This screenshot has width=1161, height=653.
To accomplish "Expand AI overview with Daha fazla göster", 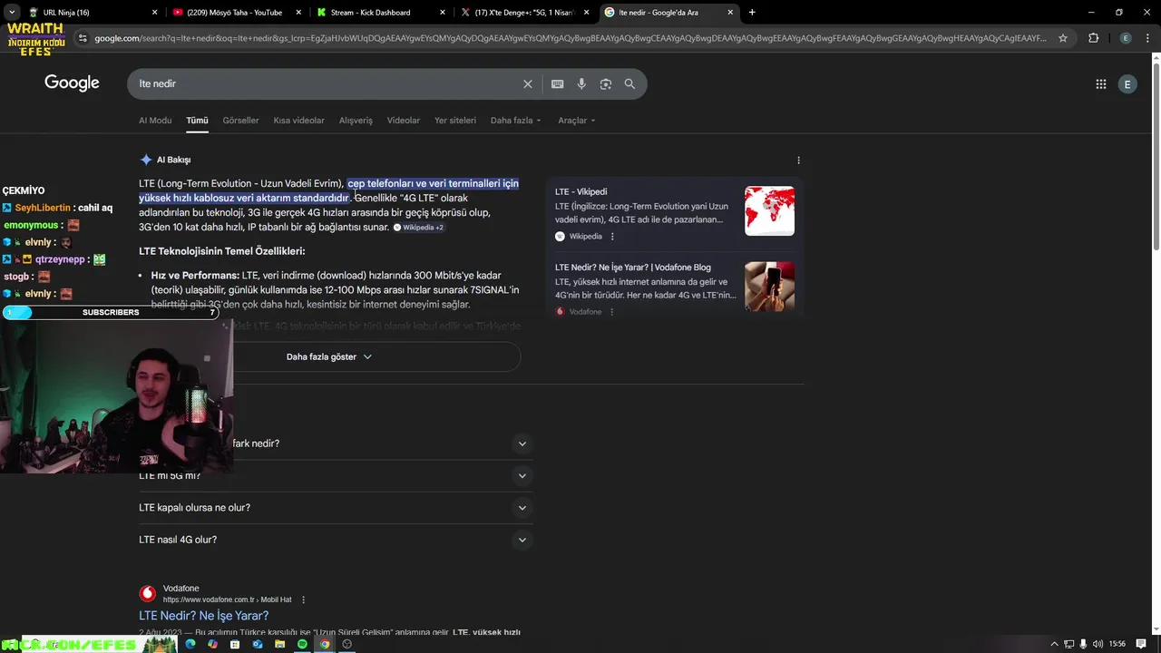I will pyautogui.click(x=329, y=357).
